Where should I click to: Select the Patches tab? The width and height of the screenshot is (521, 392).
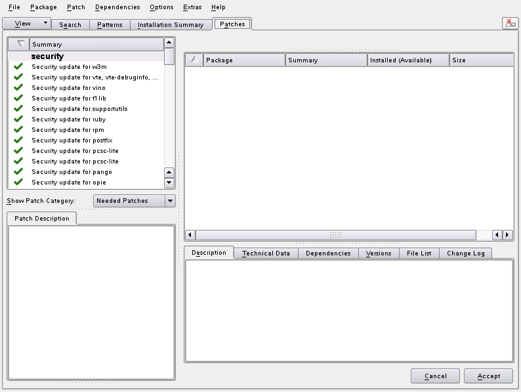click(232, 24)
